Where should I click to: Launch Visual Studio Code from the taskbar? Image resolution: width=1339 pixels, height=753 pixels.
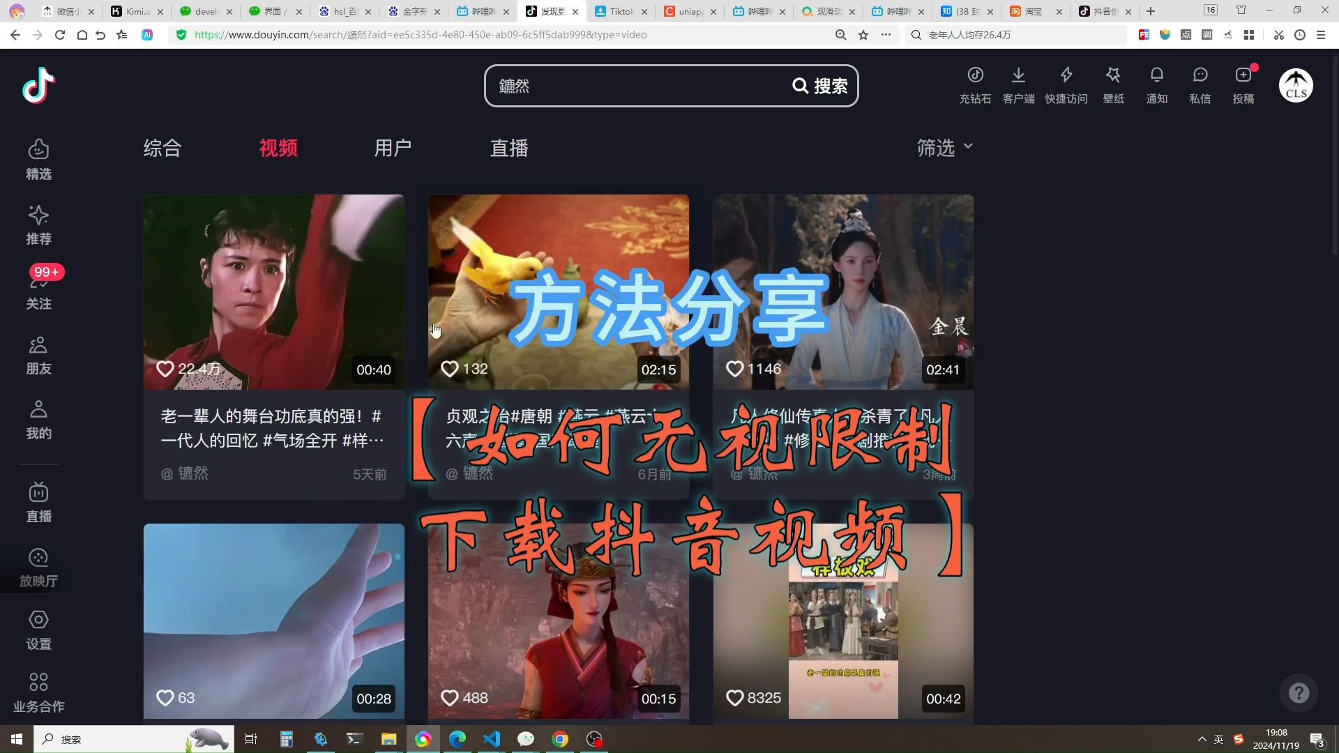[x=492, y=739]
